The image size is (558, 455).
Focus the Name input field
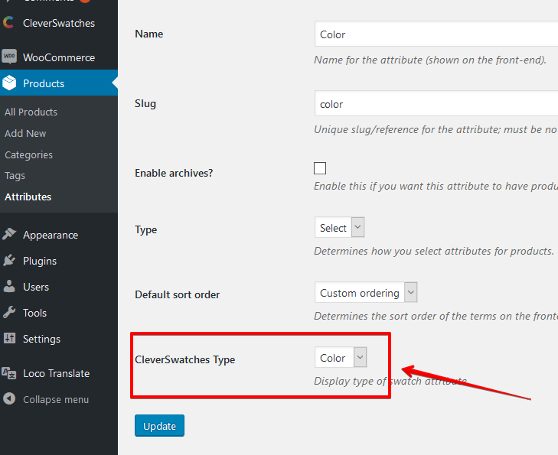(x=436, y=34)
